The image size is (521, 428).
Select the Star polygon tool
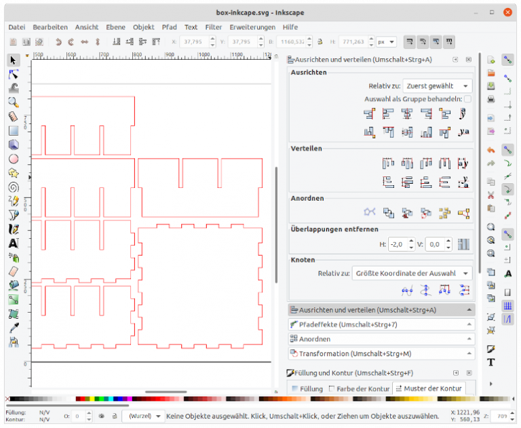coord(14,173)
